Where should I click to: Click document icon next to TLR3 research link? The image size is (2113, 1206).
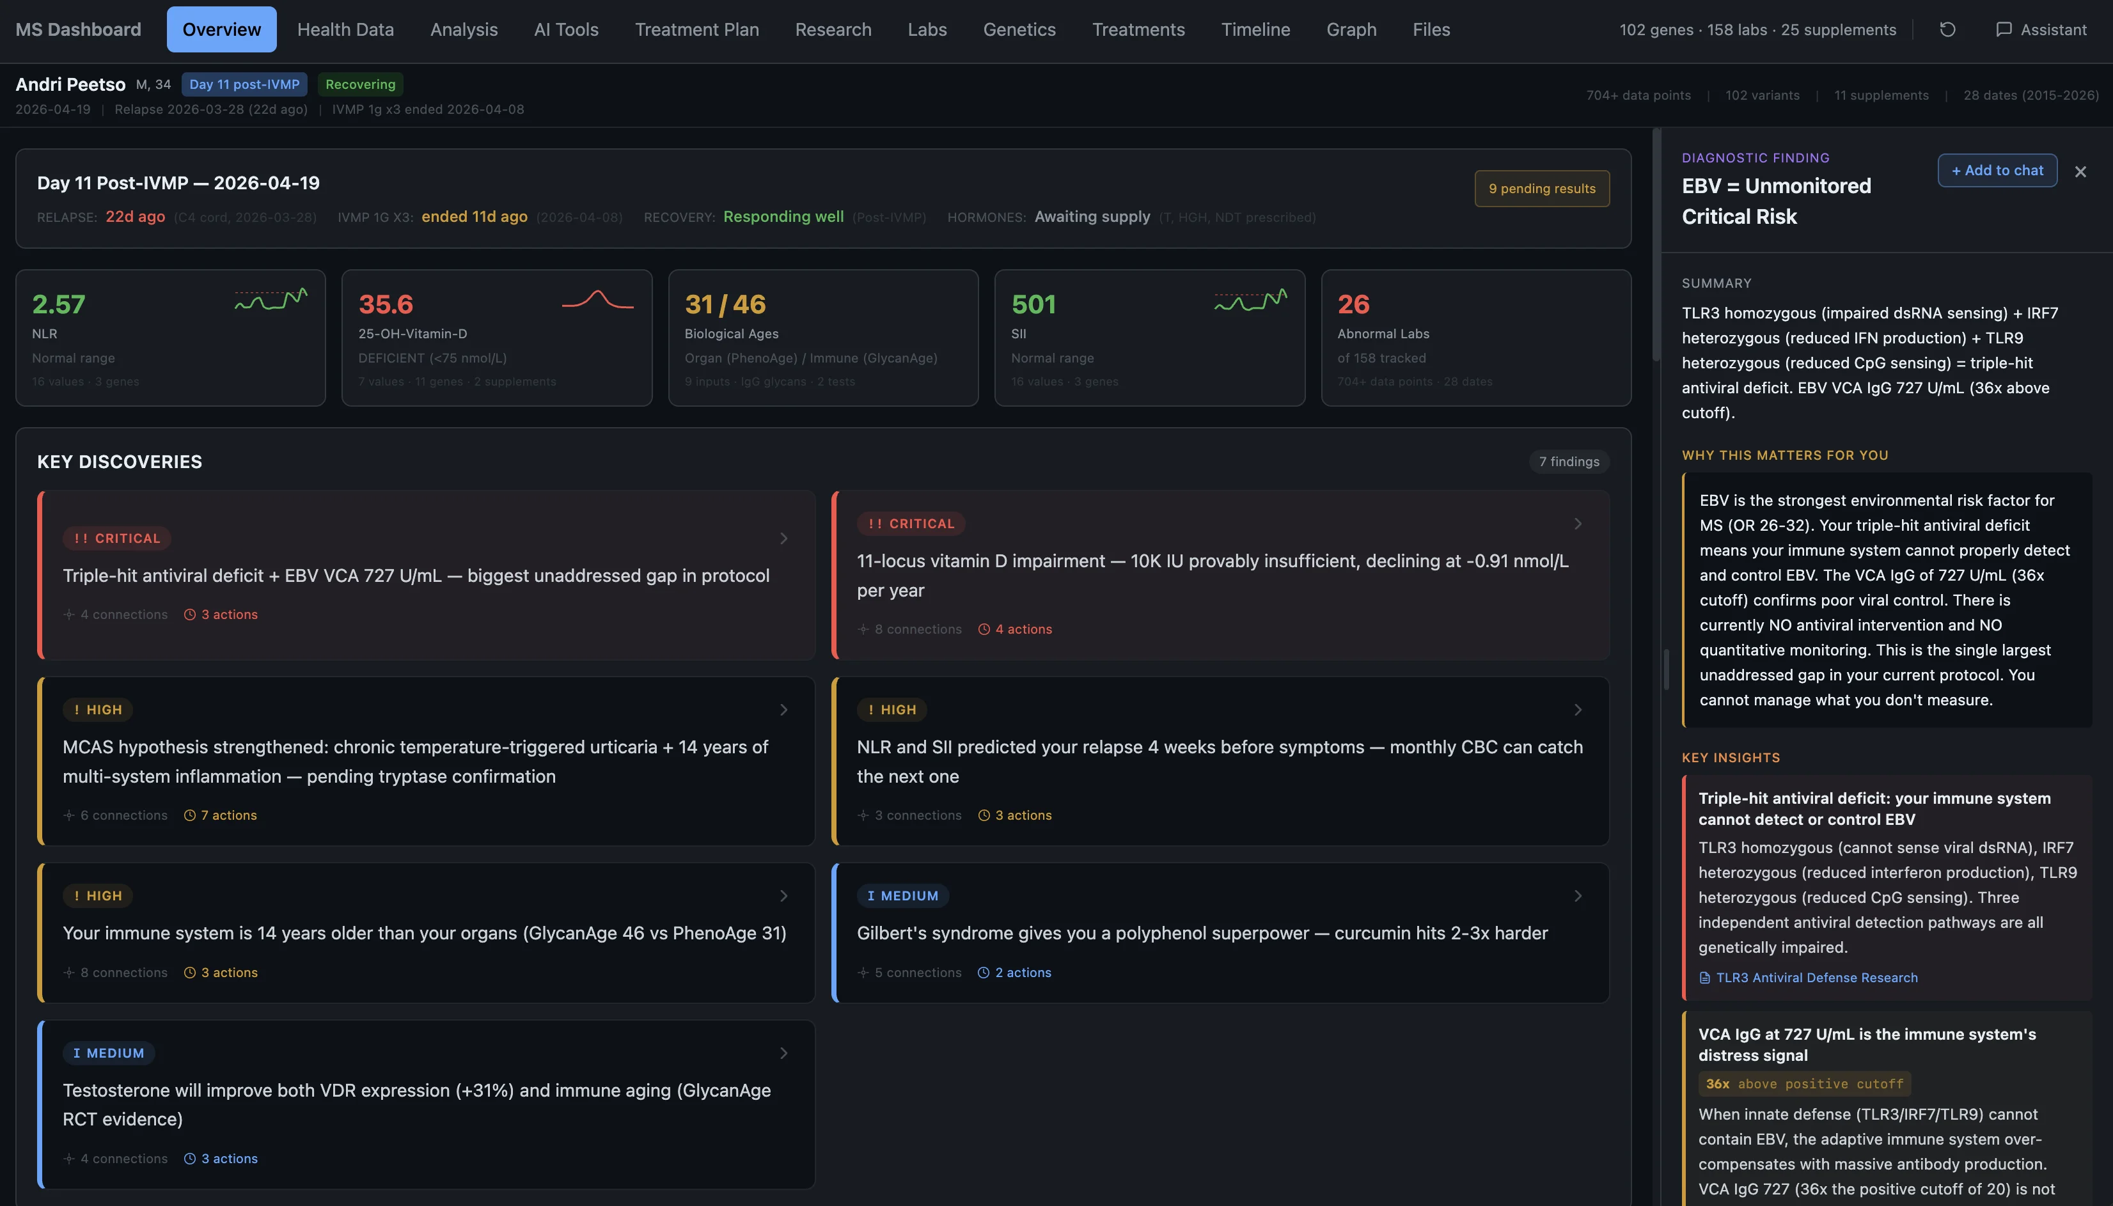pos(1704,978)
